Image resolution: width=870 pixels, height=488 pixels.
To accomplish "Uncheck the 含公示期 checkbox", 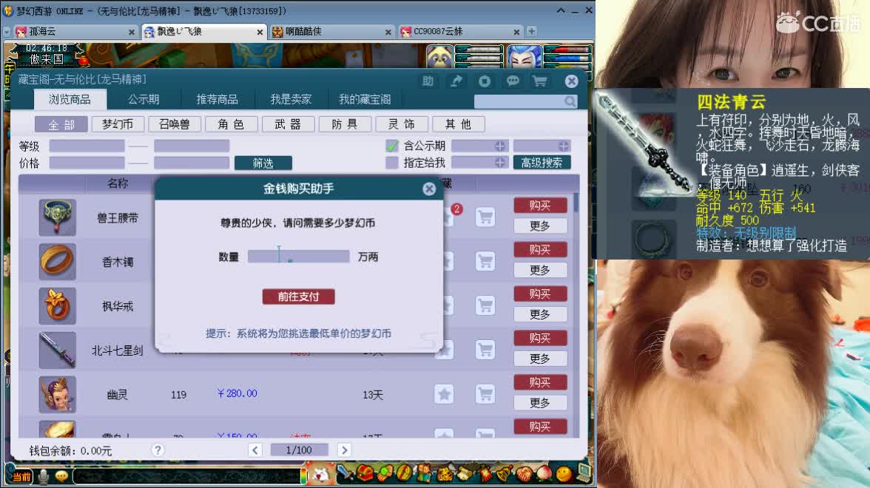I will pos(392,146).
